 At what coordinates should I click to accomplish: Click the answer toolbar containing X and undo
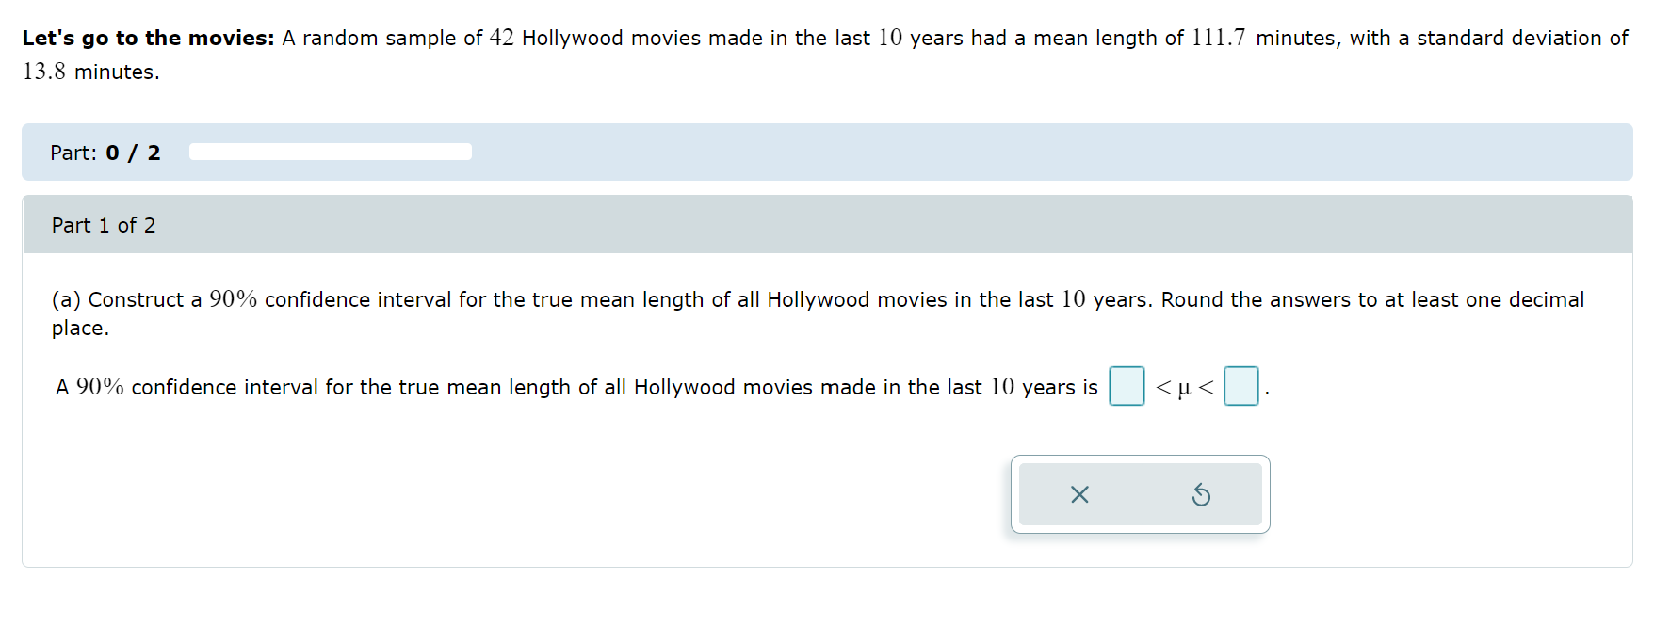[1140, 494]
